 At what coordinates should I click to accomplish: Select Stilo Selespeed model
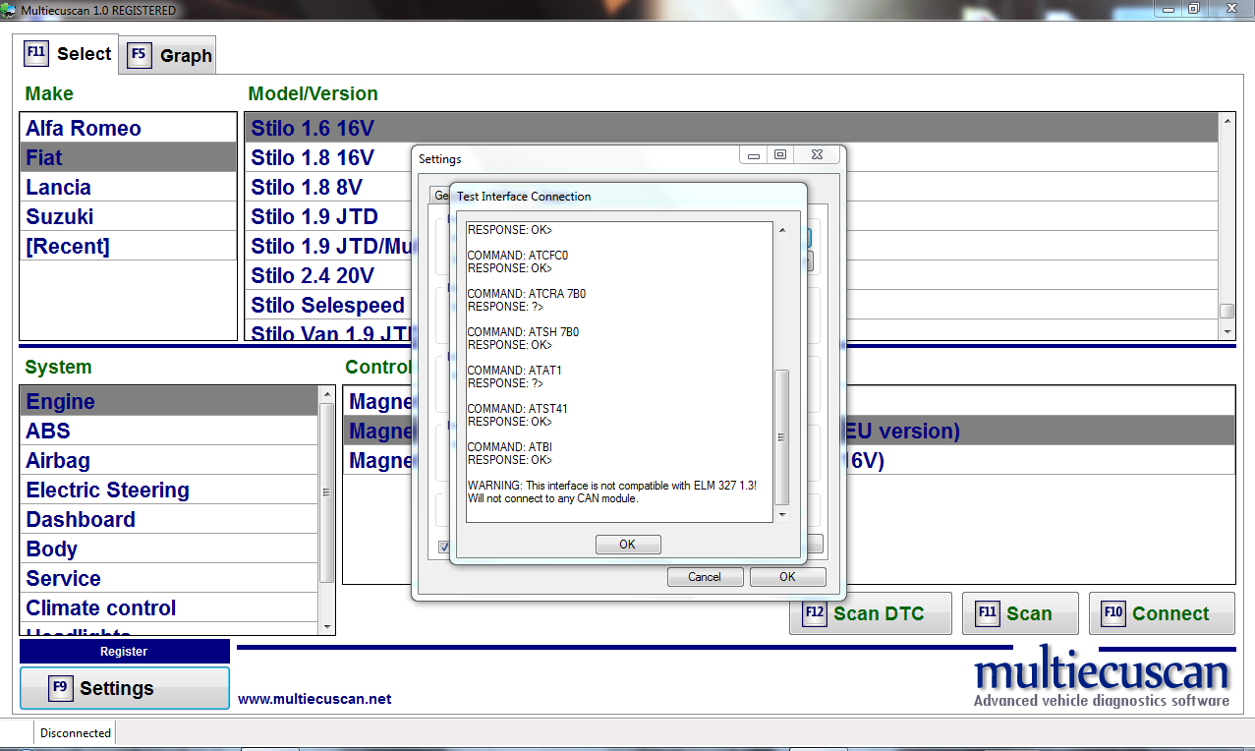pos(329,305)
